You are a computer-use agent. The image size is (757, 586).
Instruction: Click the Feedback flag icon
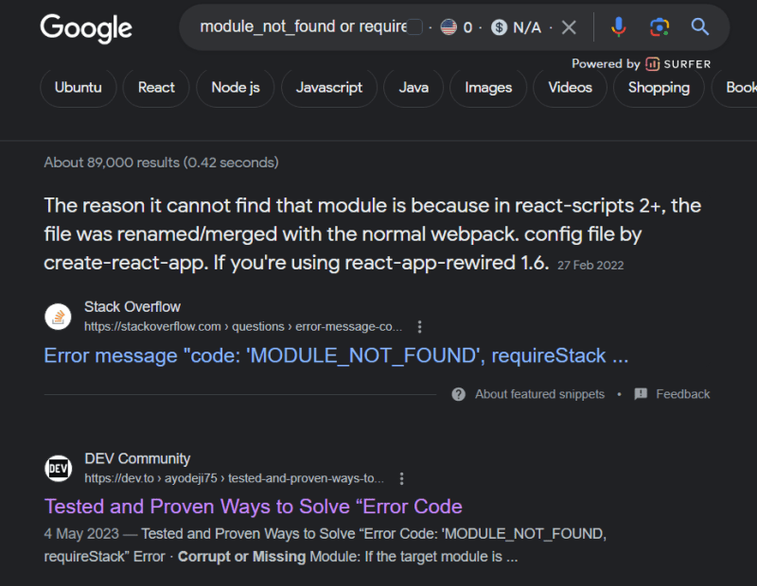[641, 394]
